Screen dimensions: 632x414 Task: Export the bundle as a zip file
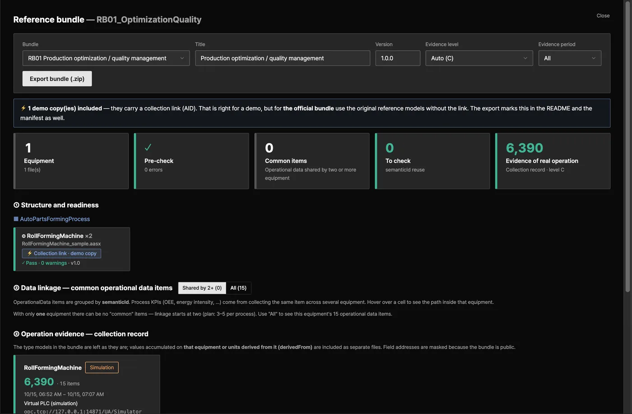(57, 79)
